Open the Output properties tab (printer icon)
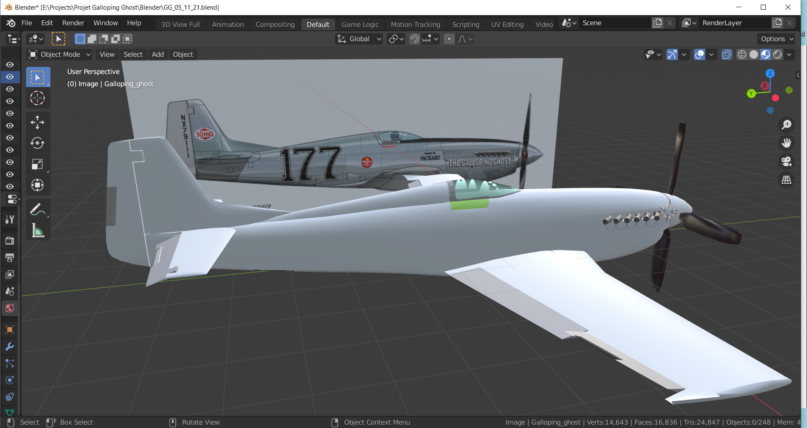 click(x=10, y=257)
